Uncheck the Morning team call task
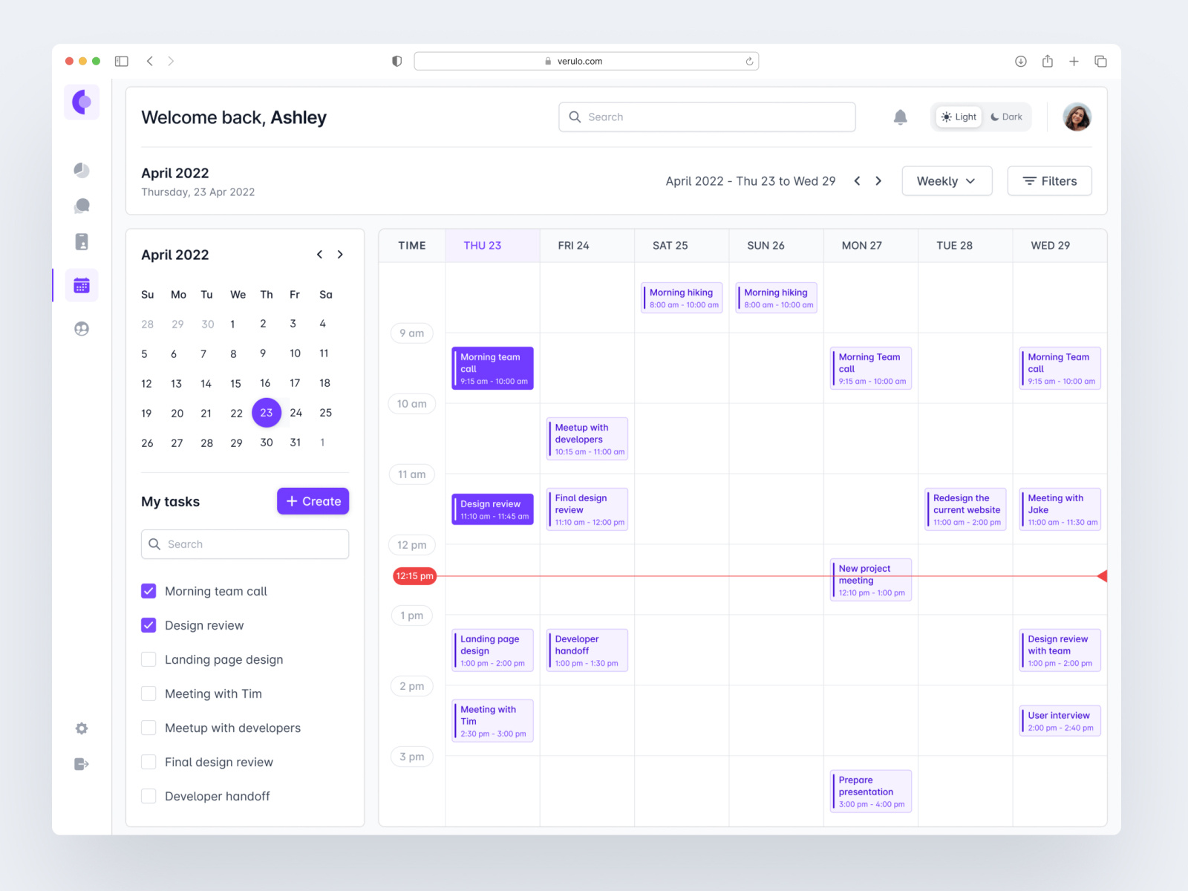Screen dimensions: 1188x891 pos(148,591)
